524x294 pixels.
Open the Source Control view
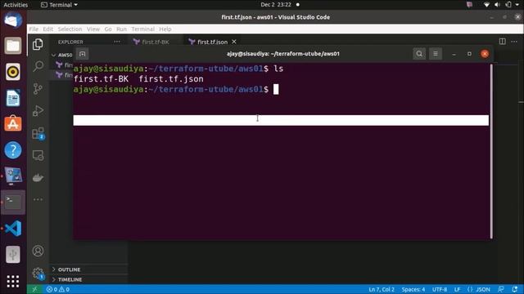click(x=38, y=88)
